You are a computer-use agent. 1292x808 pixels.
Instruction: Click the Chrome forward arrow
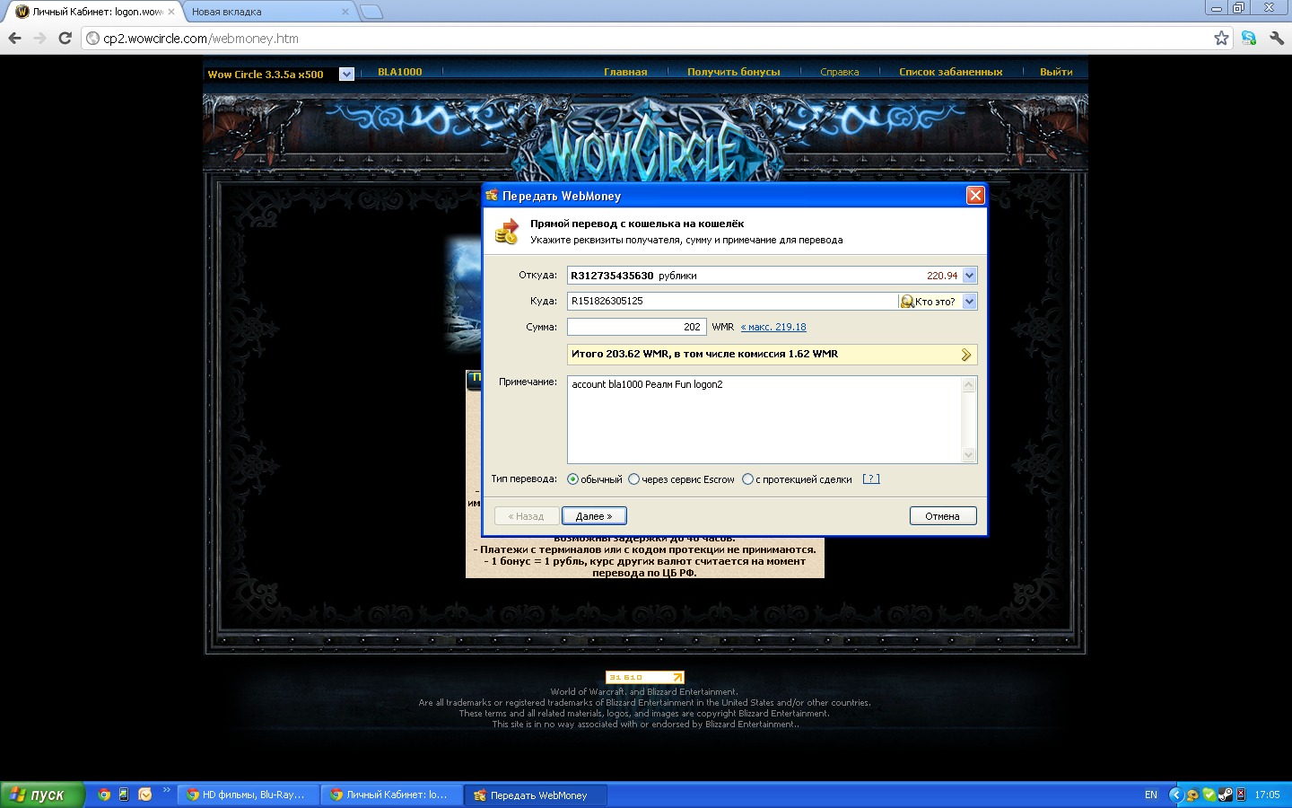(x=39, y=38)
